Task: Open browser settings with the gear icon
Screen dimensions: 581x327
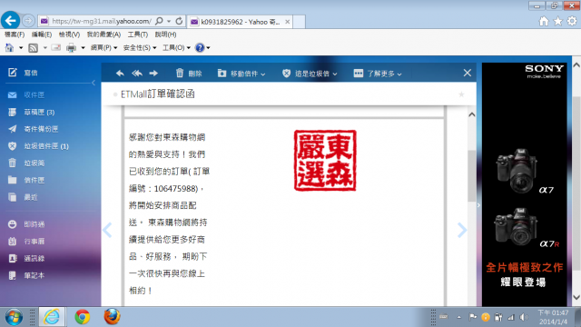Action: pos(572,21)
